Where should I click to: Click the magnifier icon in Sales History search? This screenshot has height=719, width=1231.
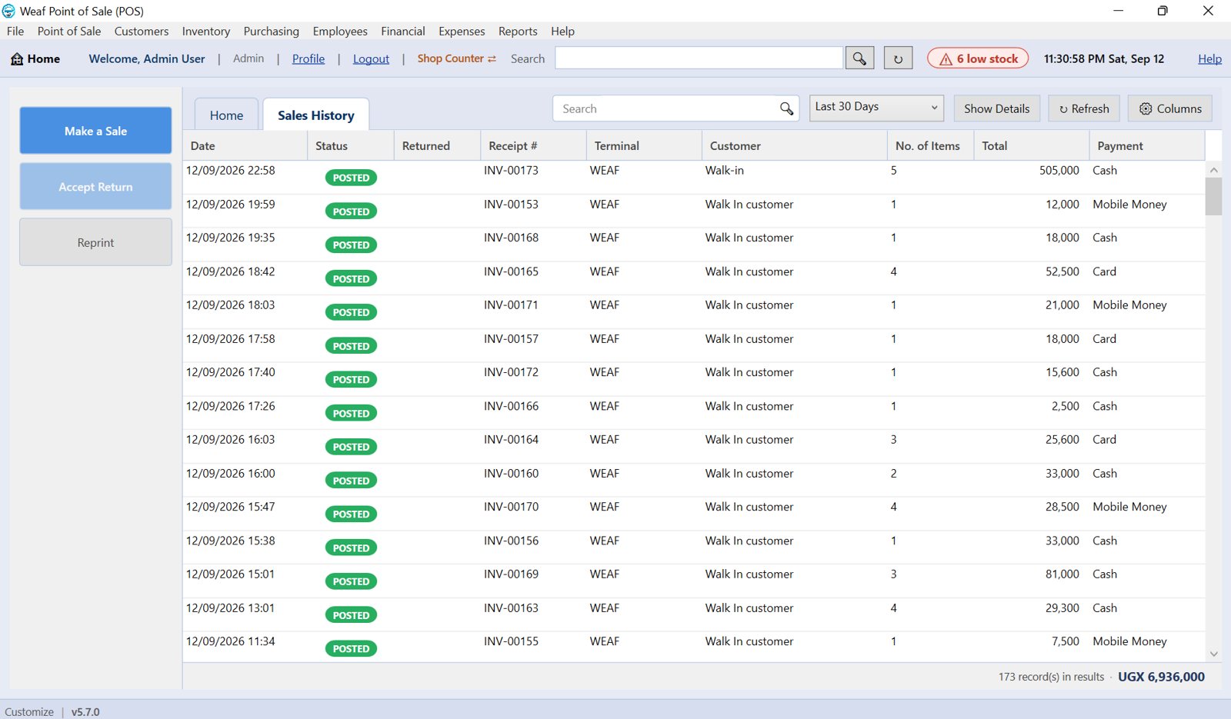(786, 108)
